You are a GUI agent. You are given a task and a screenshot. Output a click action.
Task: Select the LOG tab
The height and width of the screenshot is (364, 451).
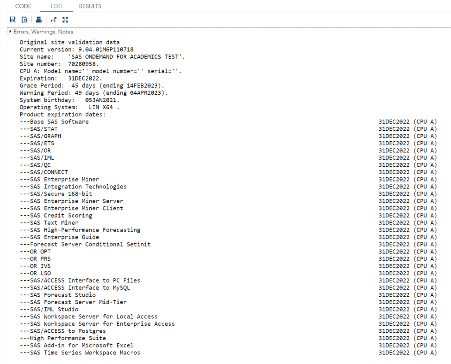coord(56,6)
